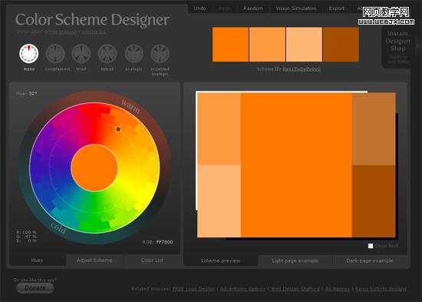Click the hue marker dot on wheel
Screen dimensions: 422x302
pos(118,129)
